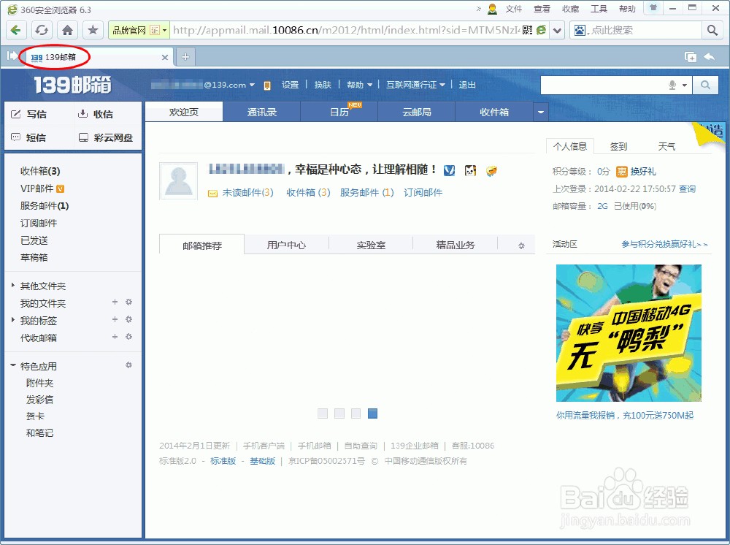Click the Baidu paw search engine icon
The width and height of the screenshot is (730, 545).
(579, 30)
